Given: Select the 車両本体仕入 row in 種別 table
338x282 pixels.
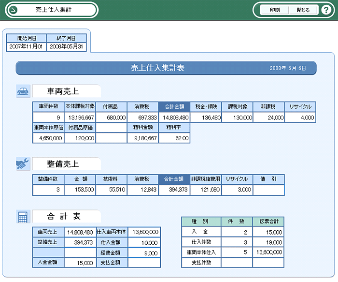Looking at the screenshot, I should [201, 252].
